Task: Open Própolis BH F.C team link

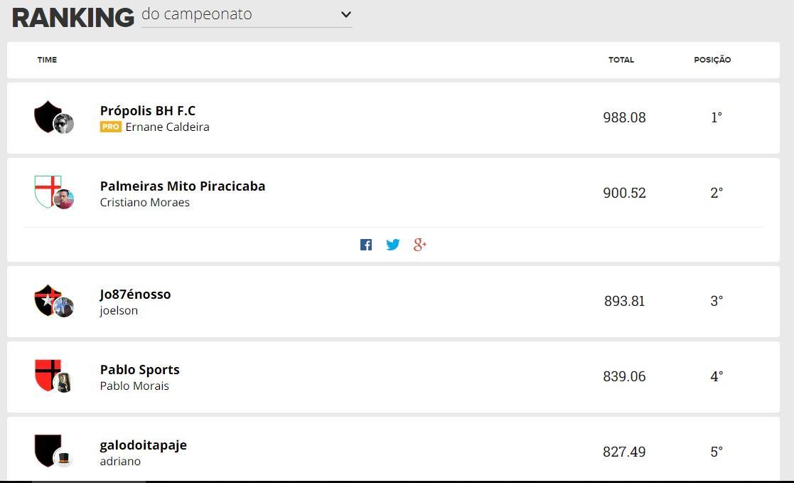Action: (147, 110)
